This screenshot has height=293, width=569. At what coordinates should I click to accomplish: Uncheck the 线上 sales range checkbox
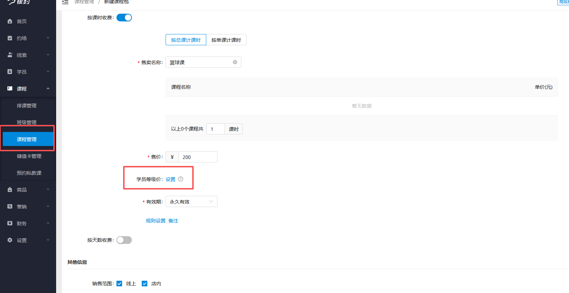(x=119, y=284)
